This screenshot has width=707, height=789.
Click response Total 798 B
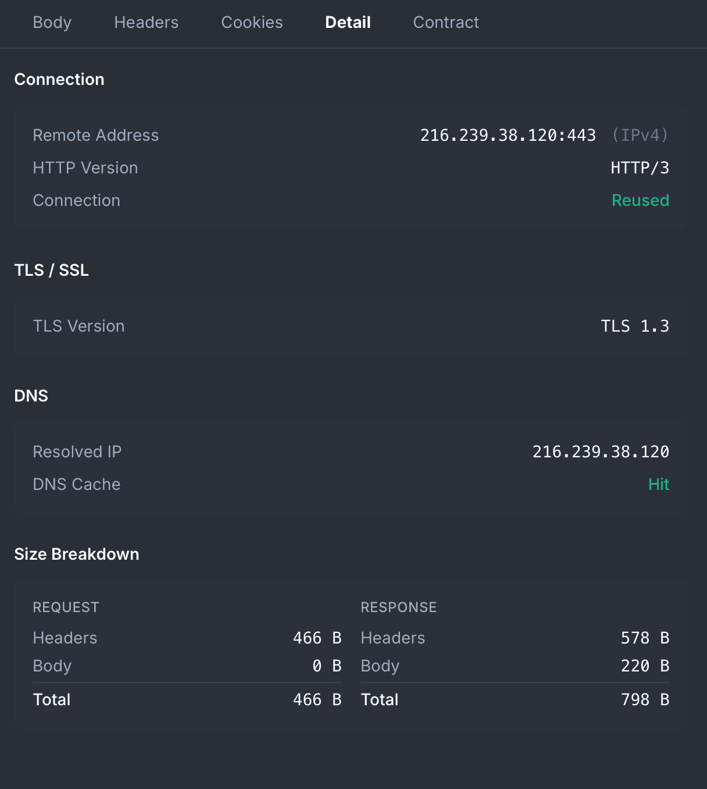point(645,699)
